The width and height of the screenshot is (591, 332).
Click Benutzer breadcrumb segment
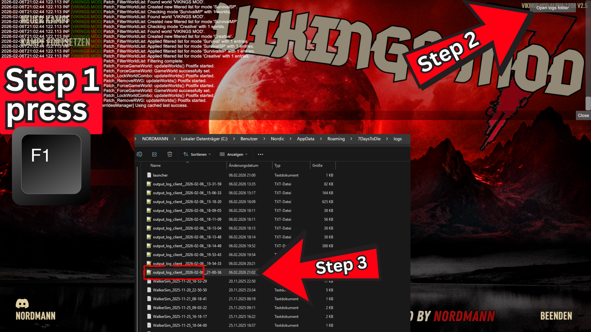(x=249, y=139)
